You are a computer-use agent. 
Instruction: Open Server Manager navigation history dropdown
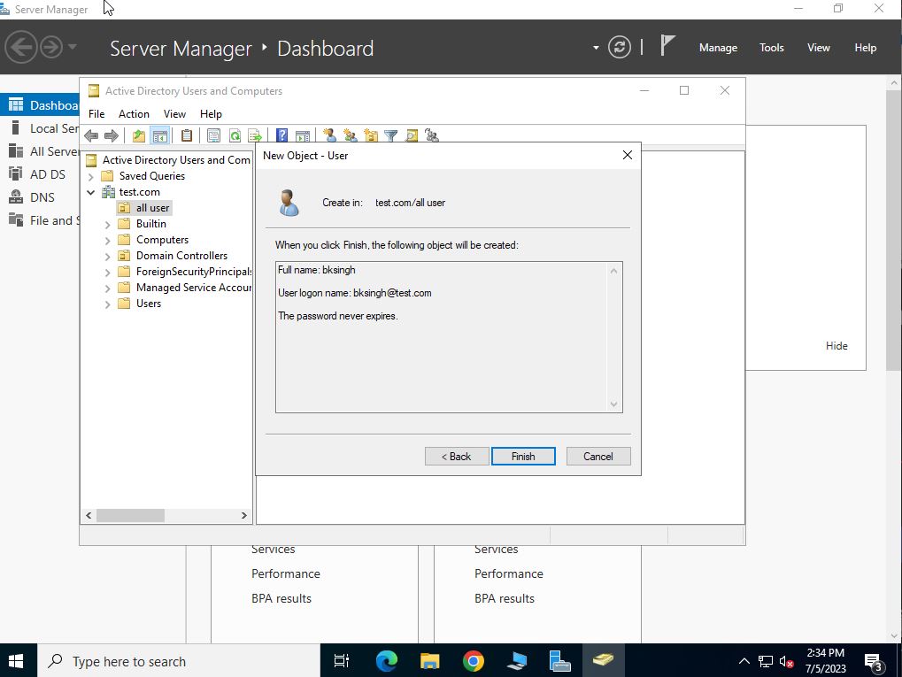73,47
